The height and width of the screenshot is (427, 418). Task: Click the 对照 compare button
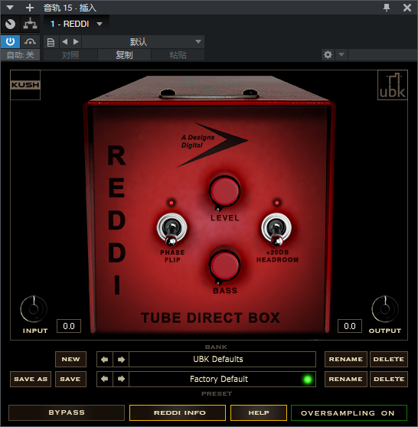click(x=70, y=55)
